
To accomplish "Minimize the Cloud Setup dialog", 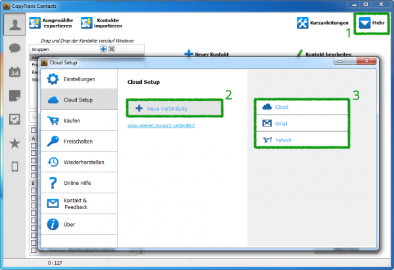I will pos(339,61).
